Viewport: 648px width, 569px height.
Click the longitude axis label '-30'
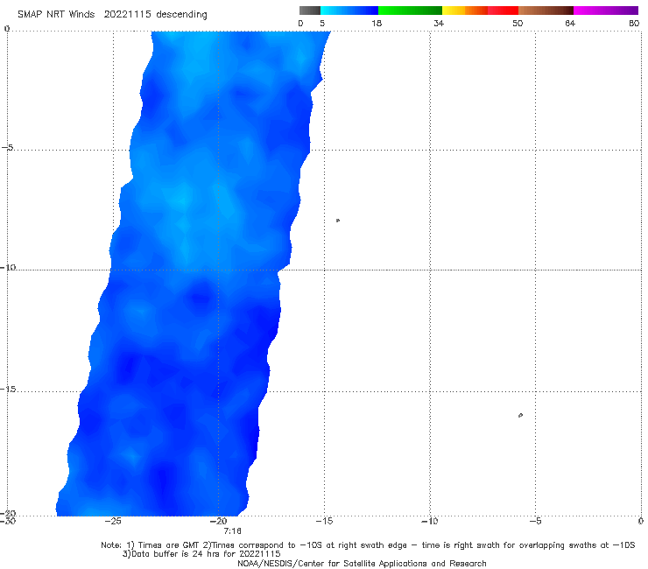point(8,521)
